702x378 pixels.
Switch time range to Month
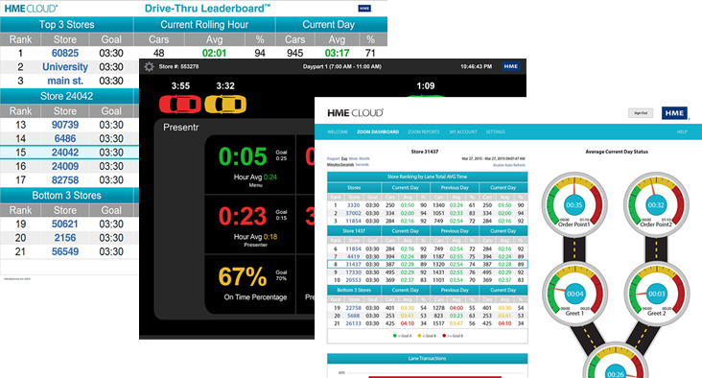pos(364,158)
